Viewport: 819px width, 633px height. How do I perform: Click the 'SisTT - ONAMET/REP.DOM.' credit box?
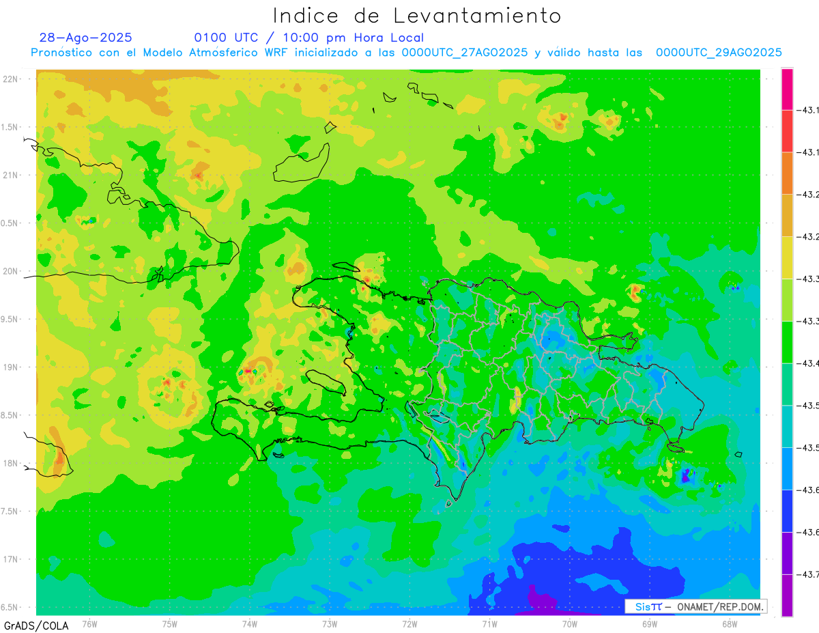tap(695, 606)
